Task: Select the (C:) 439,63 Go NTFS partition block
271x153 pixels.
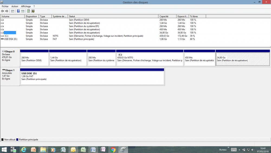Action: point(150,59)
